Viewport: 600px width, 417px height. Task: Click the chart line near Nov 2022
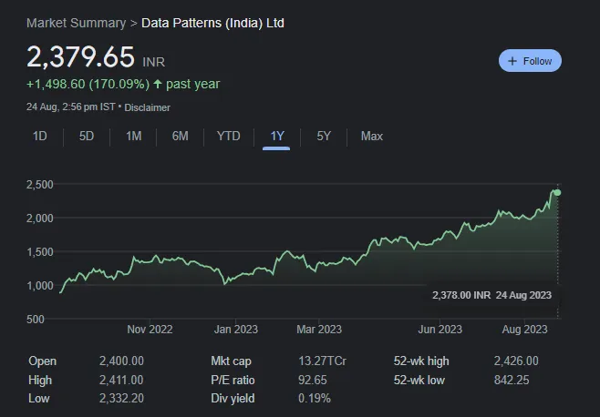point(149,259)
